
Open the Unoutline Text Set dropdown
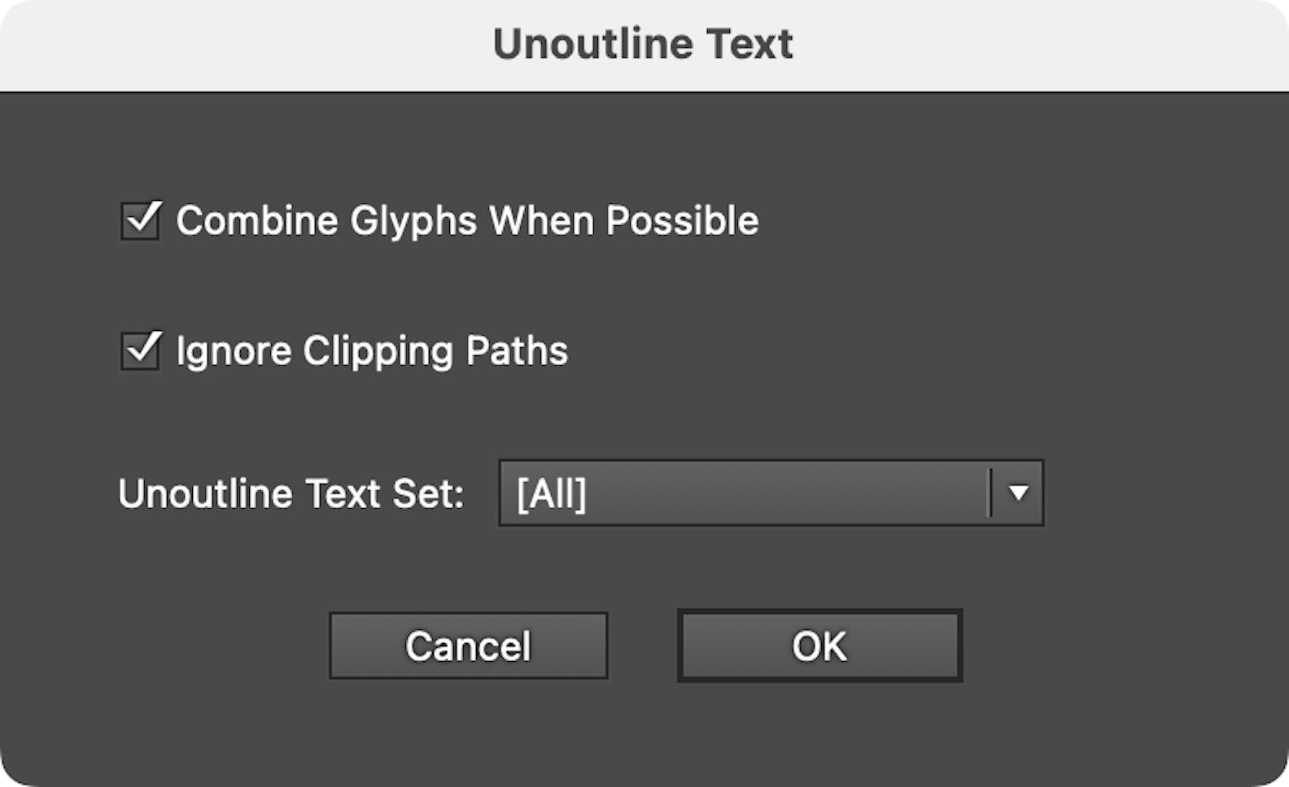(x=770, y=494)
